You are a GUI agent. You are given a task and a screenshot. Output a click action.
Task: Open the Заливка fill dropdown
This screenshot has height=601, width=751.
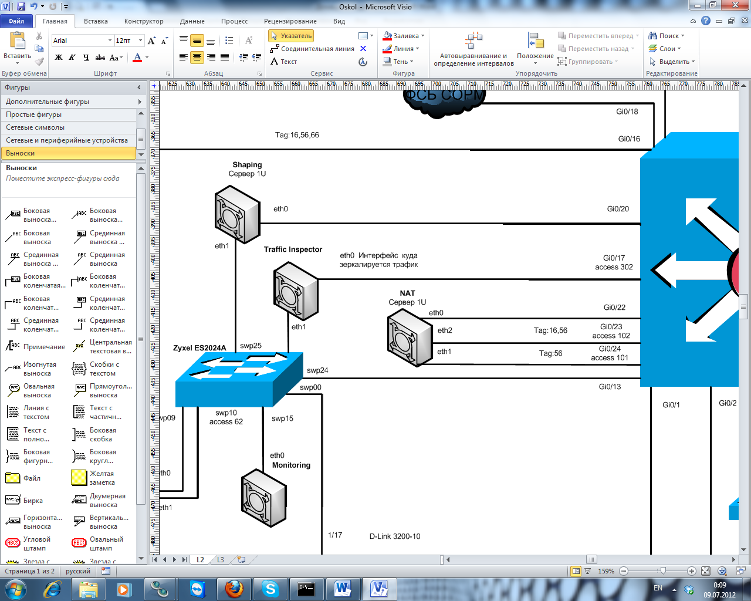click(404, 36)
